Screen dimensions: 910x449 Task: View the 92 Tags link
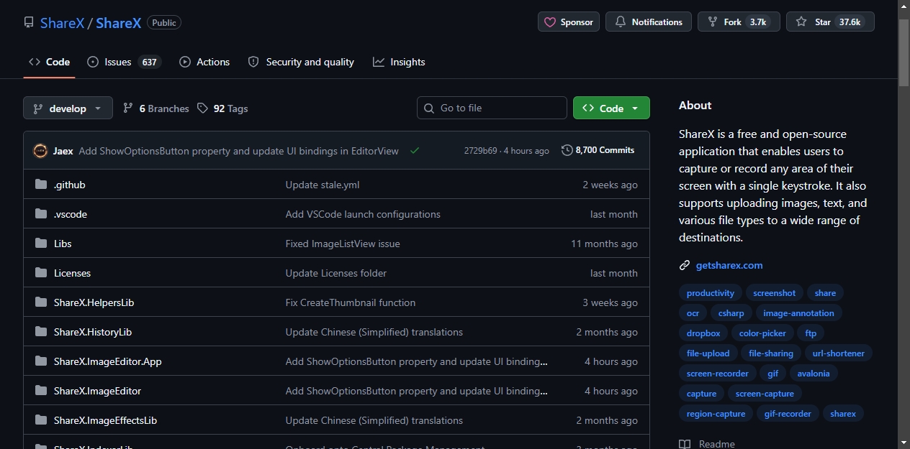pos(222,108)
